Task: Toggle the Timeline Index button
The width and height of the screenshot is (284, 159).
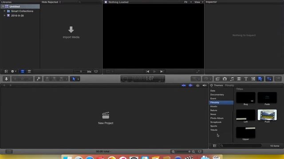Action: 9,151
